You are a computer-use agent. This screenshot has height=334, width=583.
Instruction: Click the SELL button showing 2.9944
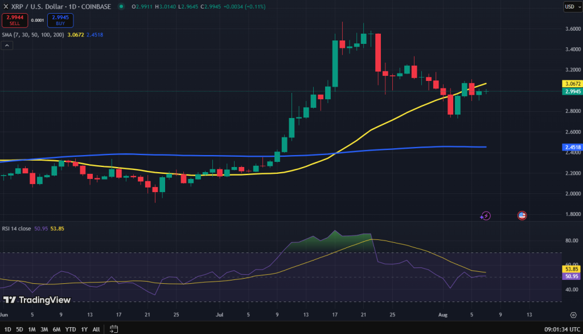pyautogui.click(x=14, y=20)
